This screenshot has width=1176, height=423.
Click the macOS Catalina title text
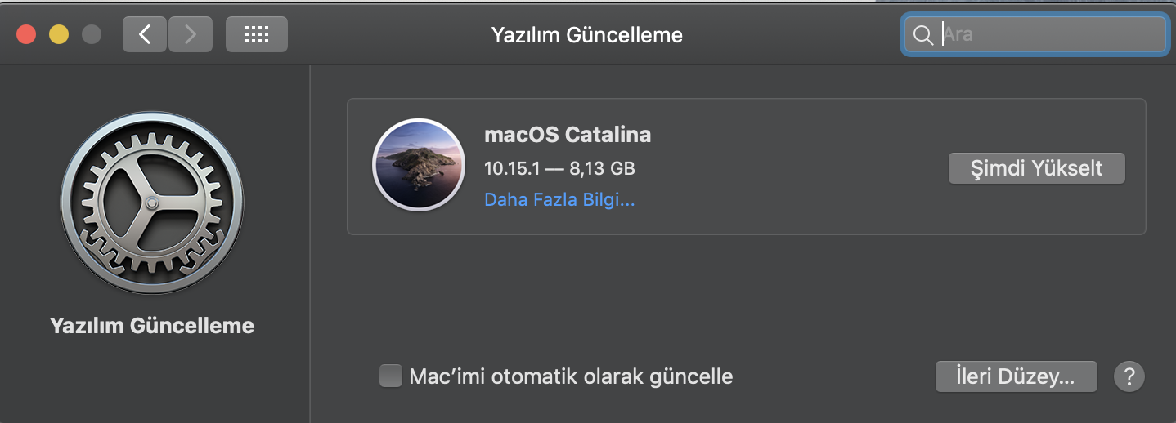568,135
